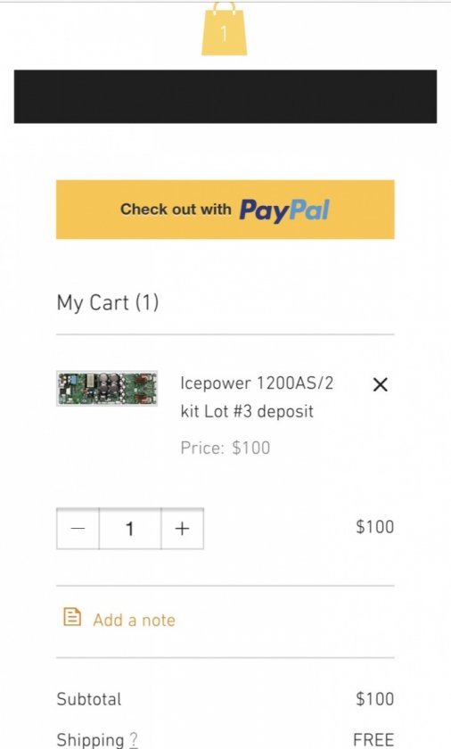Click the Subtotal $100 amount
This screenshot has width=451, height=749.
(x=375, y=699)
